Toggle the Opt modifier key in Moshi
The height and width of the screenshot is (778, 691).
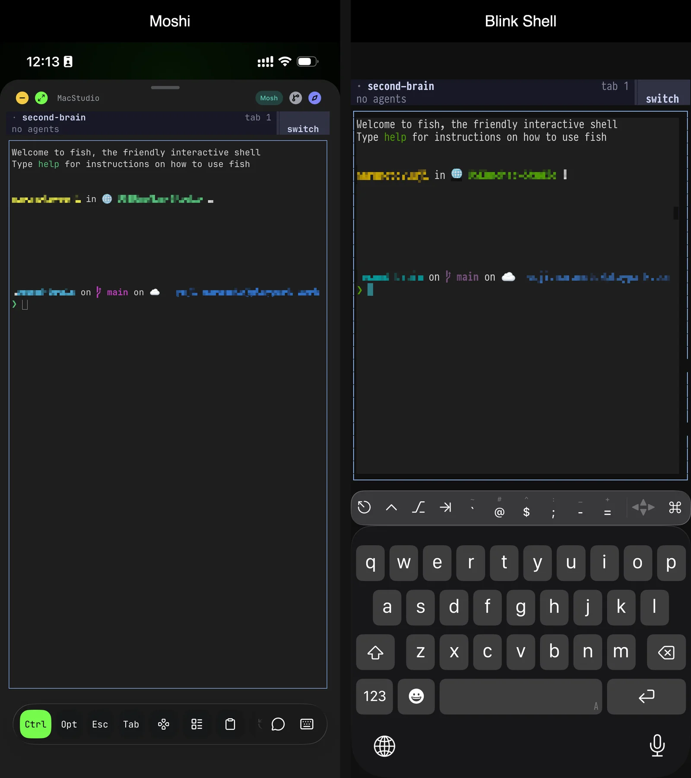tap(69, 724)
